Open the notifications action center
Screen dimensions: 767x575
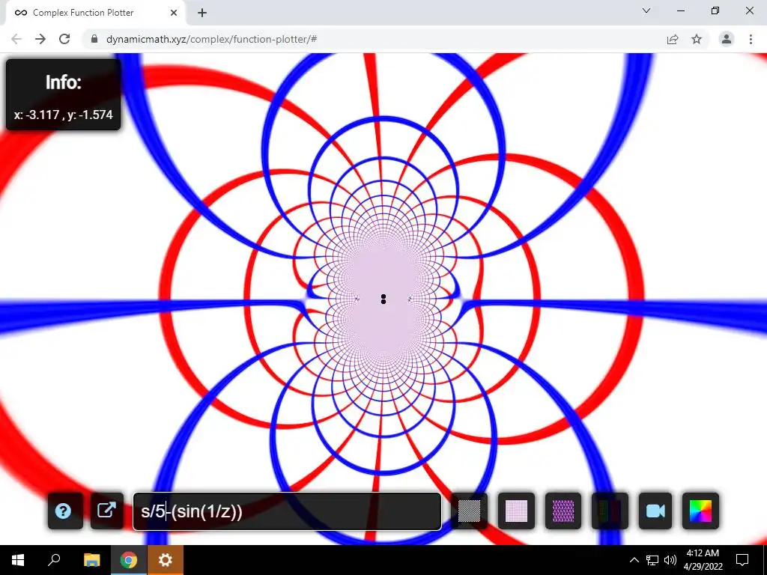pos(742,560)
